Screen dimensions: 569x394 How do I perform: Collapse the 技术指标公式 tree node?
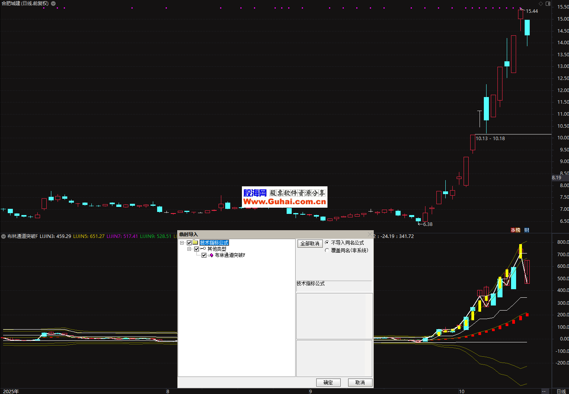click(182, 243)
